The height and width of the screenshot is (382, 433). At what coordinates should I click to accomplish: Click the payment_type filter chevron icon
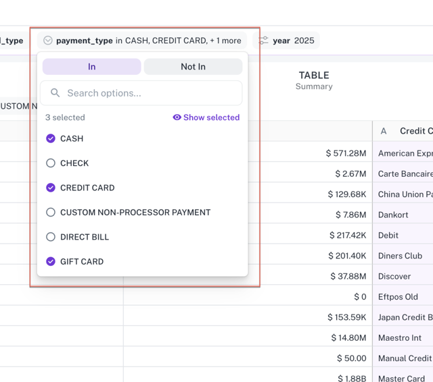48,40
